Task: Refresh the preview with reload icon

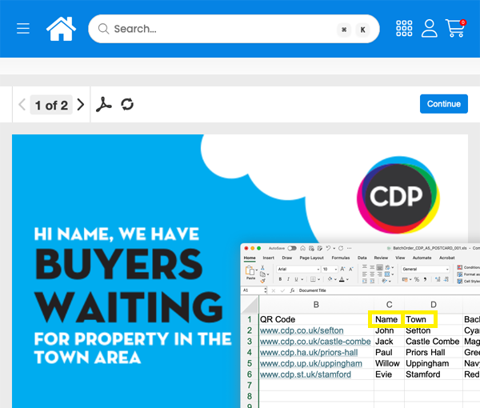Action: [126, 105]
